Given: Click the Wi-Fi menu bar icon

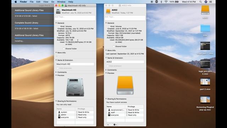Looking at the screenshot, I should 166,2.
